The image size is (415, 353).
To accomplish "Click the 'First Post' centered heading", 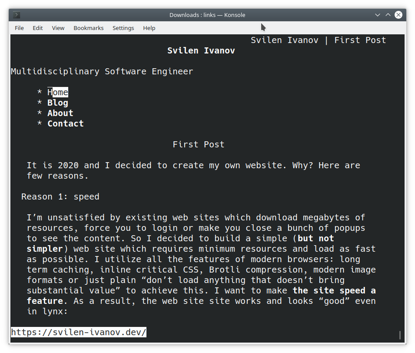I will 198,144.
